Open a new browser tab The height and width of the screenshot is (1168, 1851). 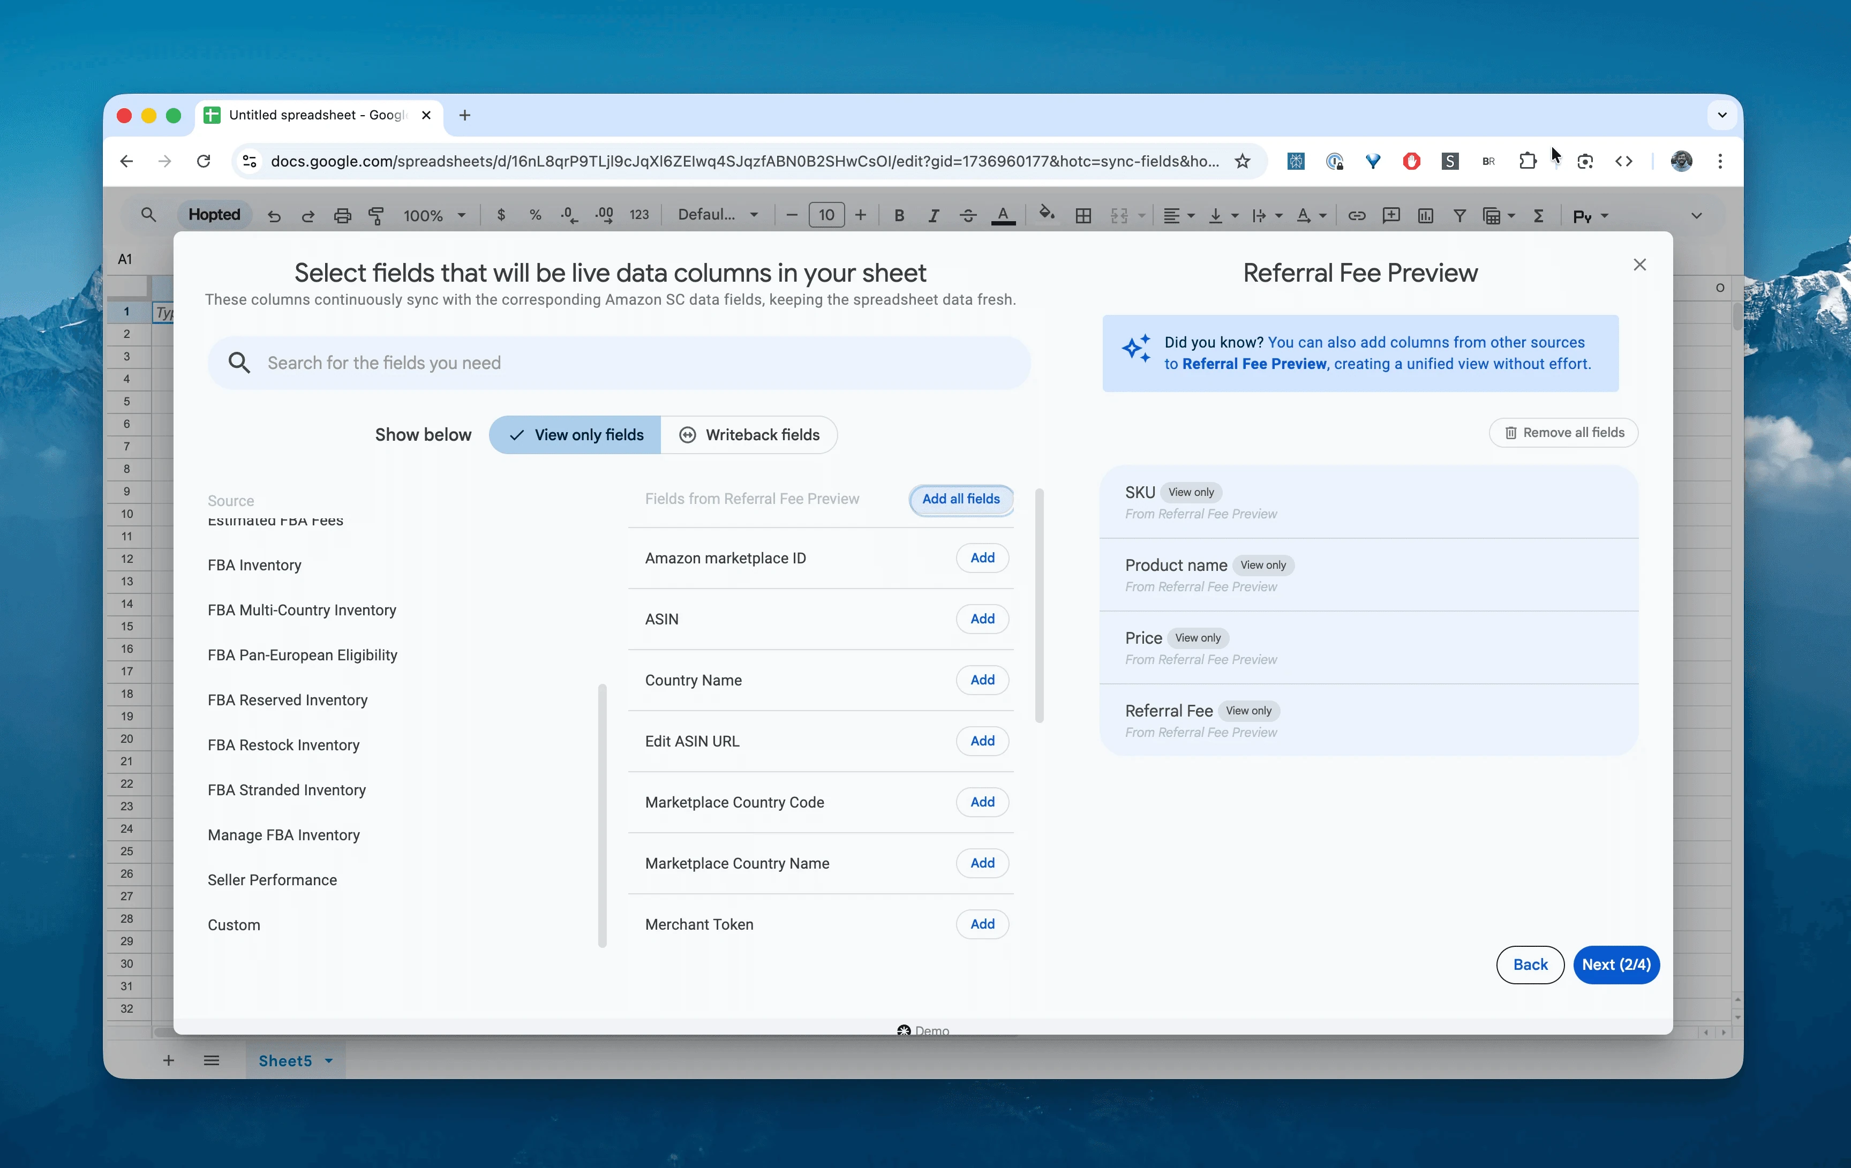[464, 115]
